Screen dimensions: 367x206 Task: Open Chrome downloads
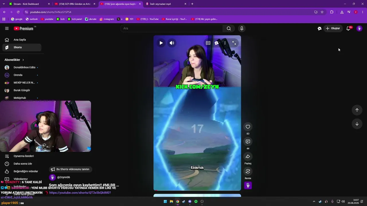coord(342,12)
